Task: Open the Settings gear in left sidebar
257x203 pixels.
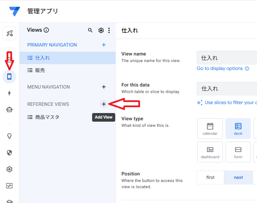Action: coord(9,169)
